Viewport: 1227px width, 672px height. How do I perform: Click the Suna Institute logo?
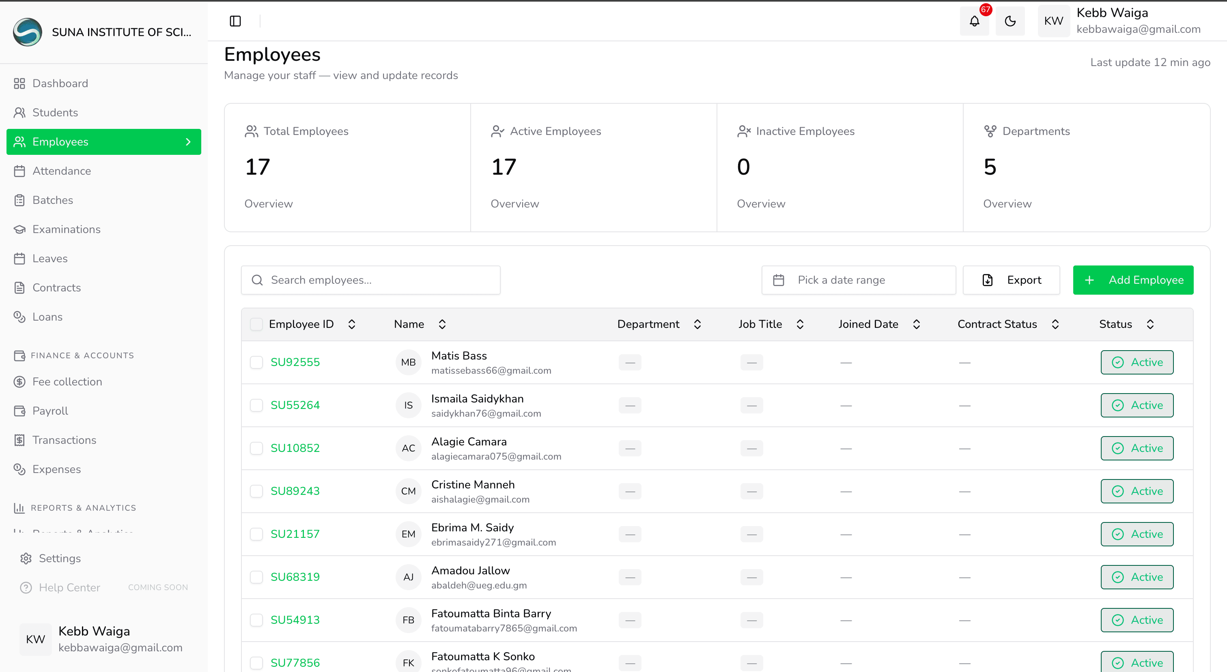pos(28,32)
